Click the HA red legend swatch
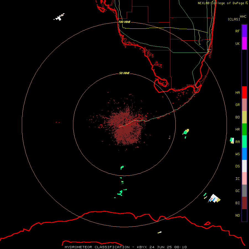 pos(244,92)
